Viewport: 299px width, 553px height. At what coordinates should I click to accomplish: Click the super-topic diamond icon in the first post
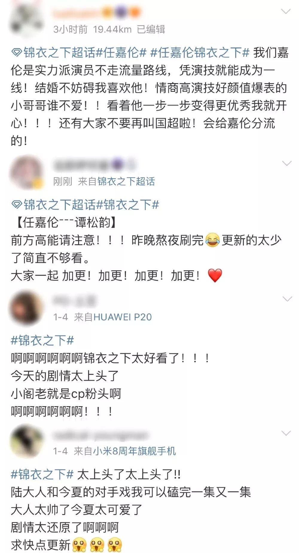[16, 53]
